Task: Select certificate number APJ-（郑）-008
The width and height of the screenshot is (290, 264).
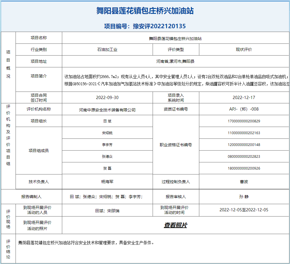Action: 244,109
